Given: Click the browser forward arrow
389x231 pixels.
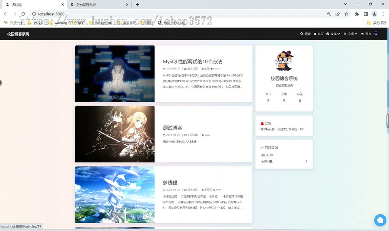Looking at the screenshot, I should (15, 14).
